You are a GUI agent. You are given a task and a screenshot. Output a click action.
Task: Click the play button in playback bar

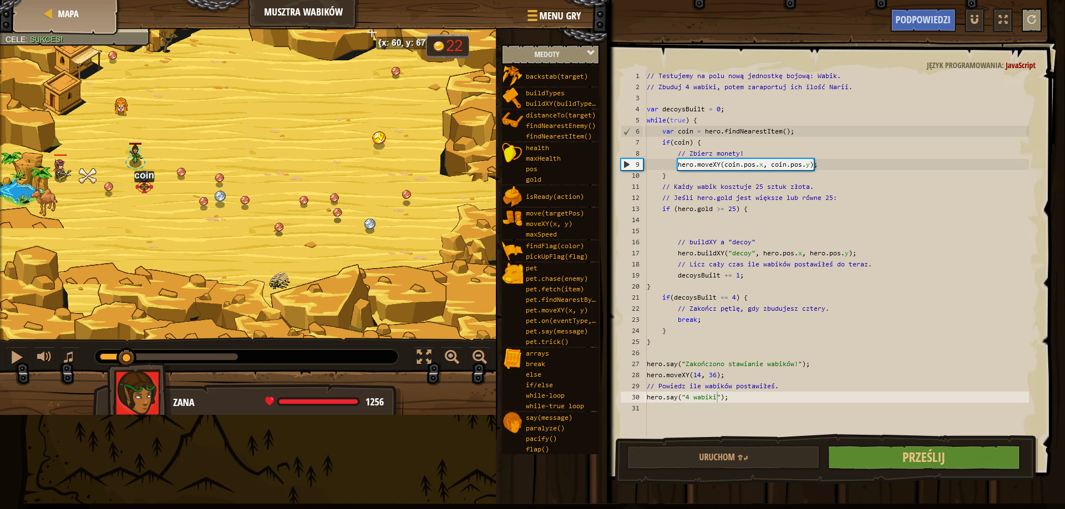tap(17, 357)
